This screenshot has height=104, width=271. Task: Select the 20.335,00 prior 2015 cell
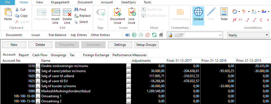252,66
